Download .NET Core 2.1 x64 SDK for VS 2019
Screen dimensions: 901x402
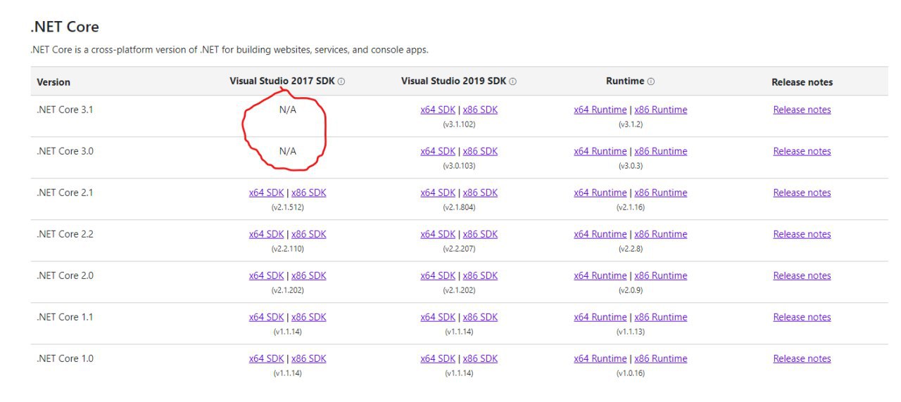(438, 193)
